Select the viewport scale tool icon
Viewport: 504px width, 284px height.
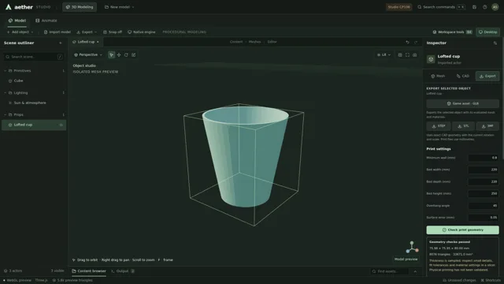pyautogui.click(x=134, y=54)
